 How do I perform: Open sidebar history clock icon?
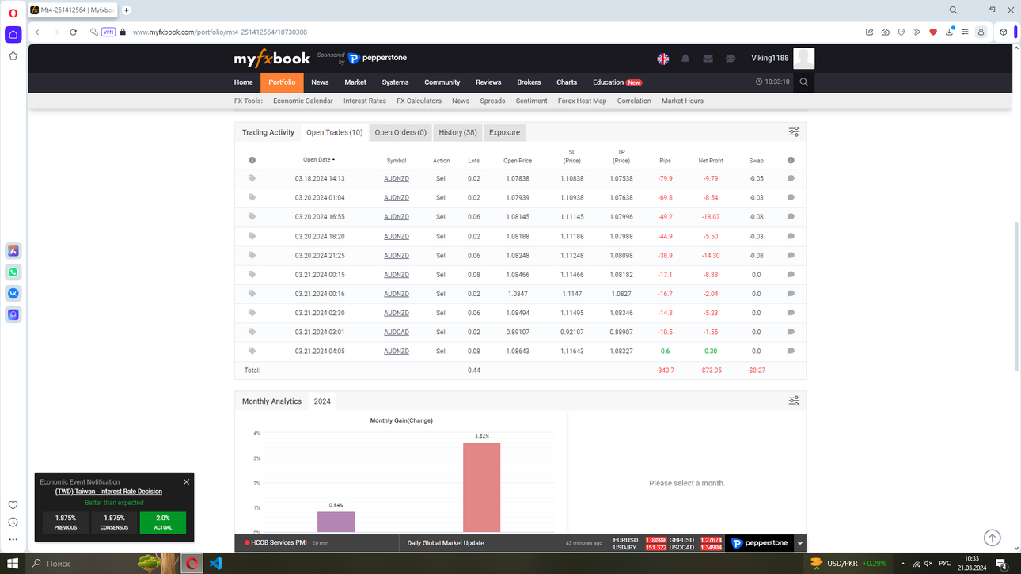click(x=13, y=523)
